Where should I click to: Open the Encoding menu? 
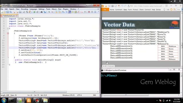tap(25, 9)
